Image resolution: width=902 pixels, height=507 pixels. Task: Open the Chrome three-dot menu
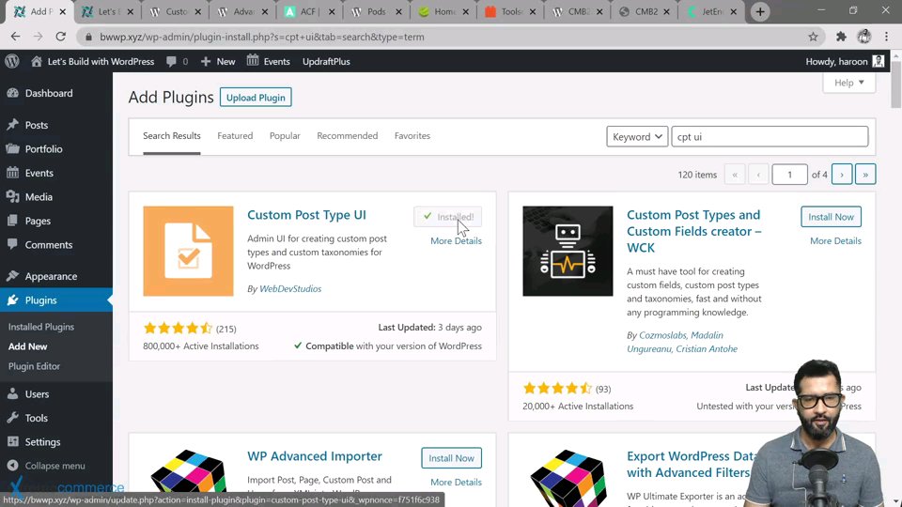(x=886, y=37)
